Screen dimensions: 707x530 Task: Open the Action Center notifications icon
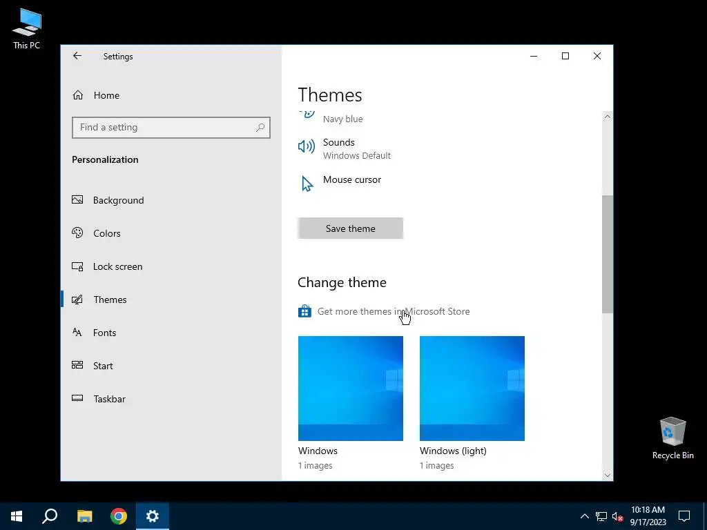(x=684, y=516)
